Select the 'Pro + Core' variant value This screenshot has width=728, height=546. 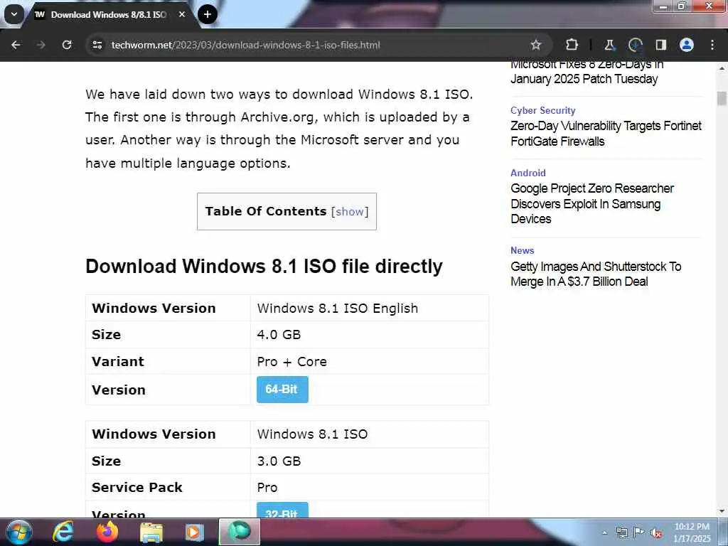tap(292, 362)
